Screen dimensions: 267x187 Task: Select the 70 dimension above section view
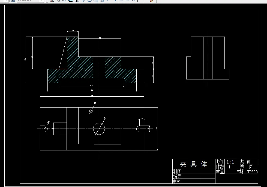pos(100,38)
